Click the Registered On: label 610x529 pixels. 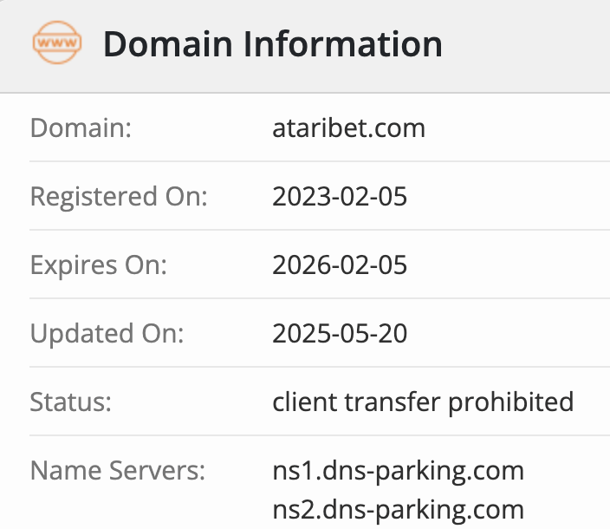(119, 197)
